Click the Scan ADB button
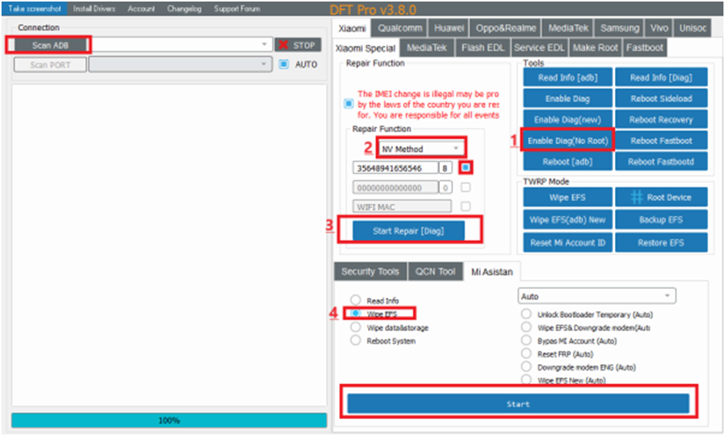Viewport: 725px width, 436px height. (50, 45)
